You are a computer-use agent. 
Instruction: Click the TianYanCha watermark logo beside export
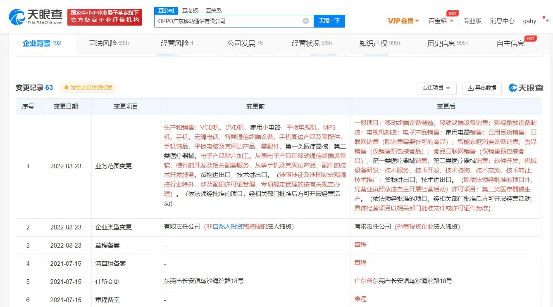[x=526, y=88]
